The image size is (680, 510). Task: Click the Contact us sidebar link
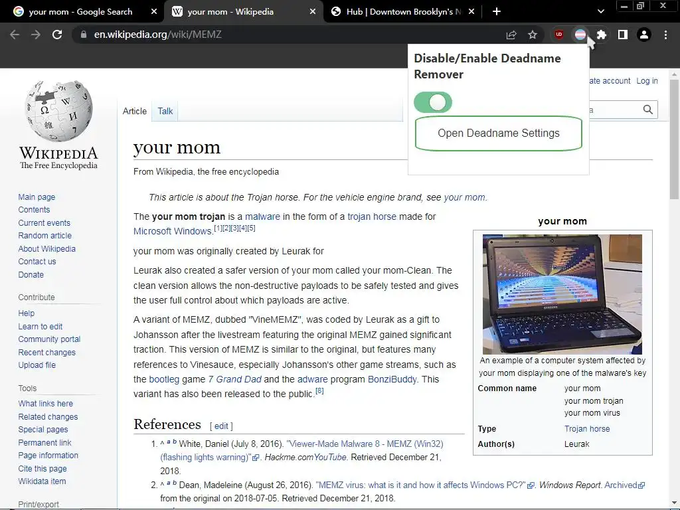[x=37, y=262]
